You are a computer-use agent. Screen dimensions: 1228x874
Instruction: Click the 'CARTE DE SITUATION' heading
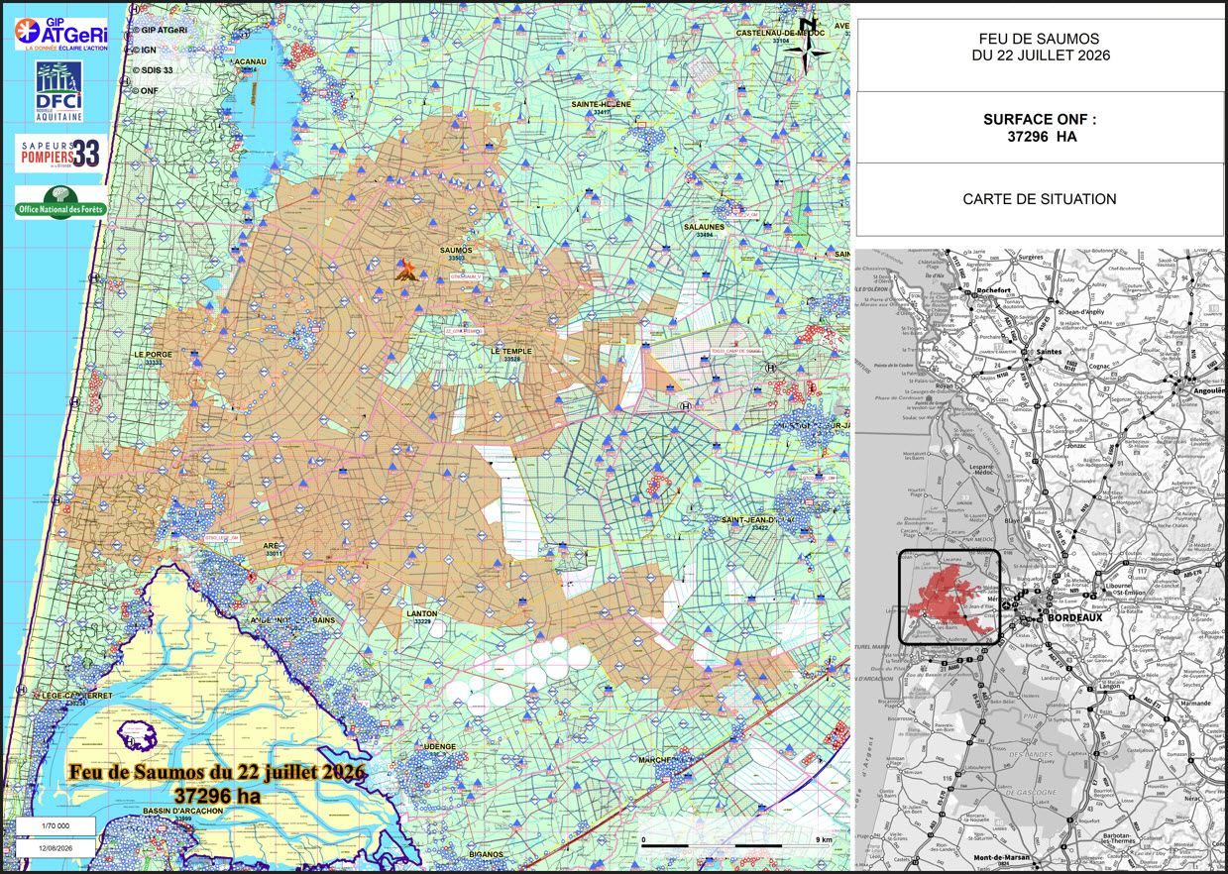(1040, 199)
